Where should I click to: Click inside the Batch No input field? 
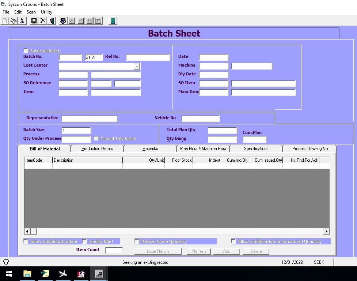click(70, 57)
